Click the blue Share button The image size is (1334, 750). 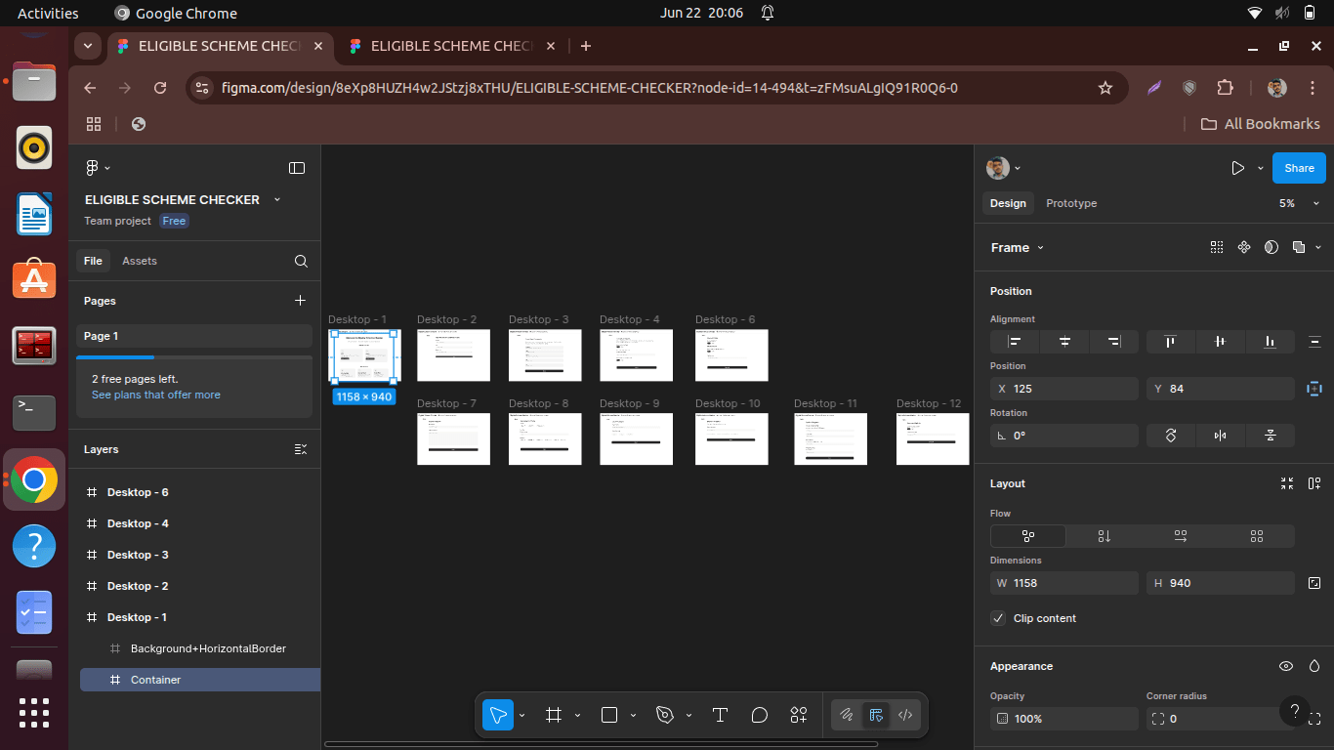coord(1299,168)
